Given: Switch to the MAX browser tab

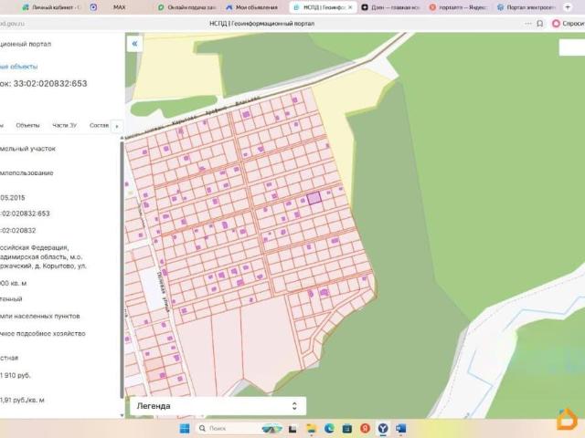Looking at the screenshot, I should click(119, 7).
